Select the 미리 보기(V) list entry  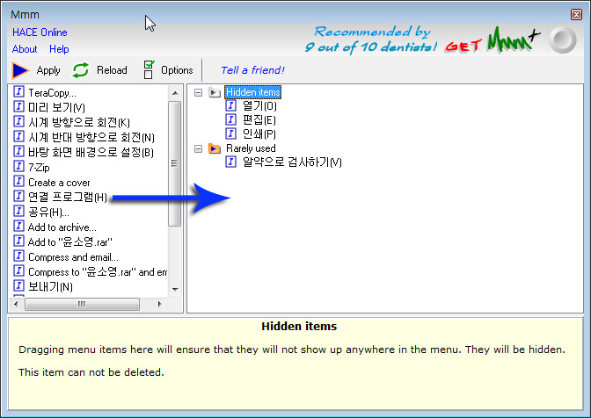[x=56, y=107]
